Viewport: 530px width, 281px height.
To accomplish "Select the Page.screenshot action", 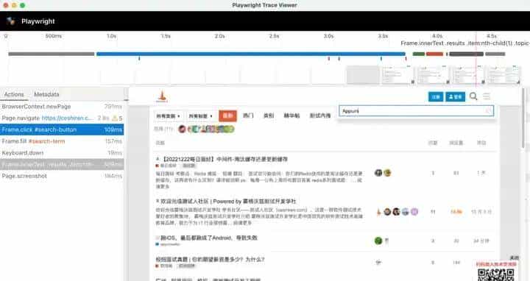I will 62,176.
